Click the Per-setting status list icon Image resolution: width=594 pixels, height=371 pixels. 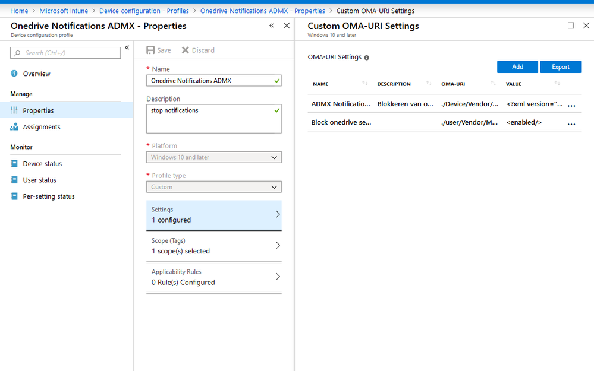pos(14,196)
